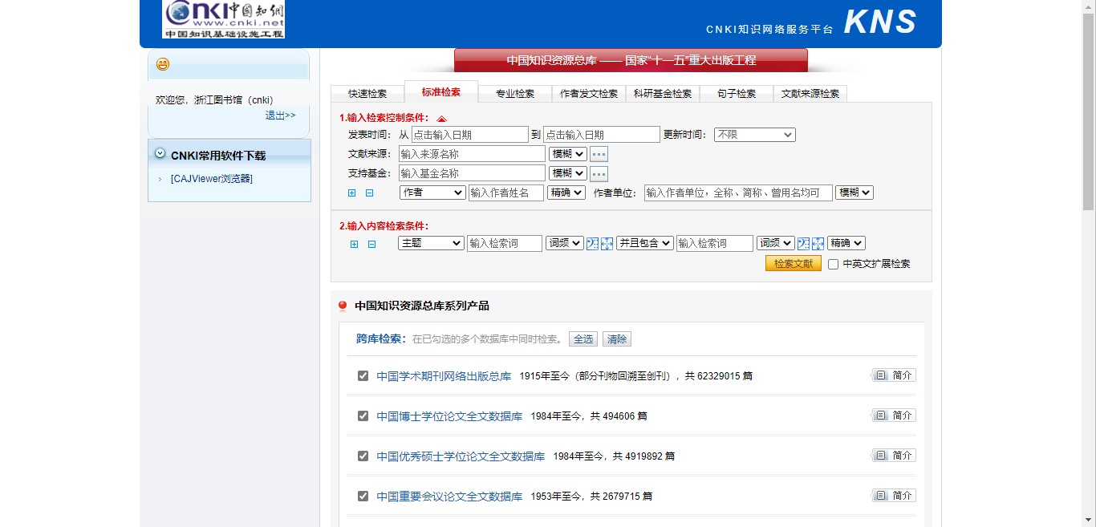Click the page's vertical scrollbar
Viewport: 1096px width, 527px height.
(x=1089, y=263)
